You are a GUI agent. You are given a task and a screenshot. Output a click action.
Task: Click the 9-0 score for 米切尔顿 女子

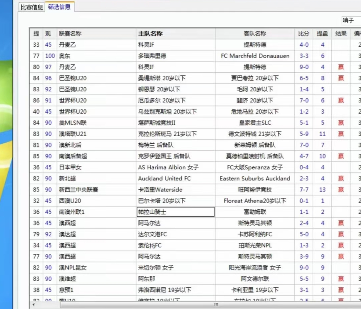coord(304,267)
